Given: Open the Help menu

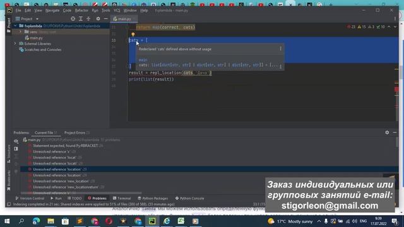Looking at the screenshot, I should coord(144,11).
